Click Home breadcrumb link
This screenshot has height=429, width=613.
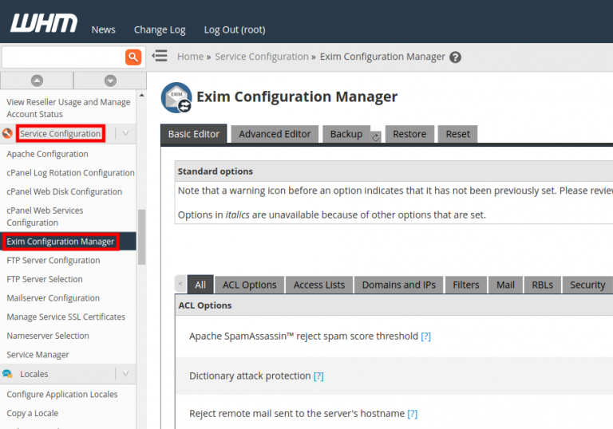190,57
